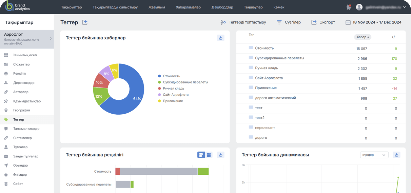Screen dimensions: 411x193
Task: Click the Сюжеттер sidebar icon
Action: (6, 64)
